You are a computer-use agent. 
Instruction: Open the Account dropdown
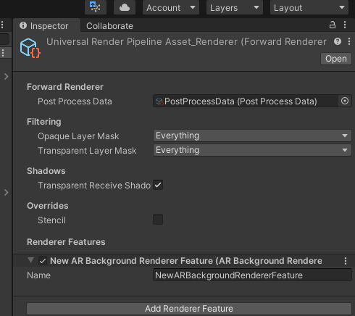(171, 7)
